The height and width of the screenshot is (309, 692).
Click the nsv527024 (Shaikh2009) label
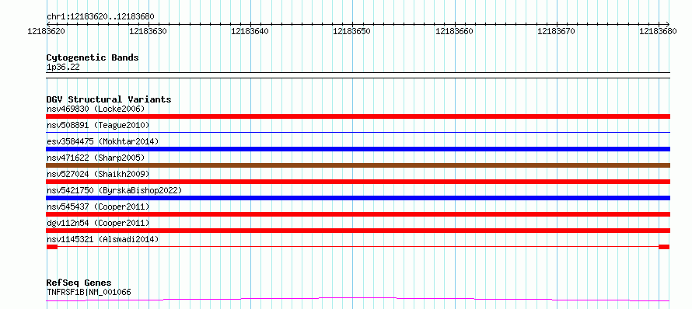tap(98, 174)
